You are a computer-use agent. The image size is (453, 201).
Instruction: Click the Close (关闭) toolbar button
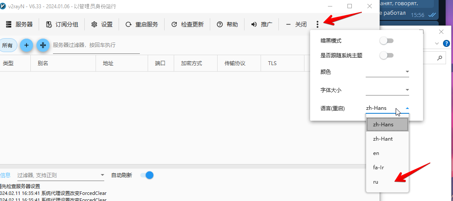(296, 24)
